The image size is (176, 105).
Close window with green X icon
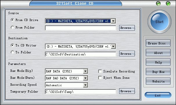168,3
